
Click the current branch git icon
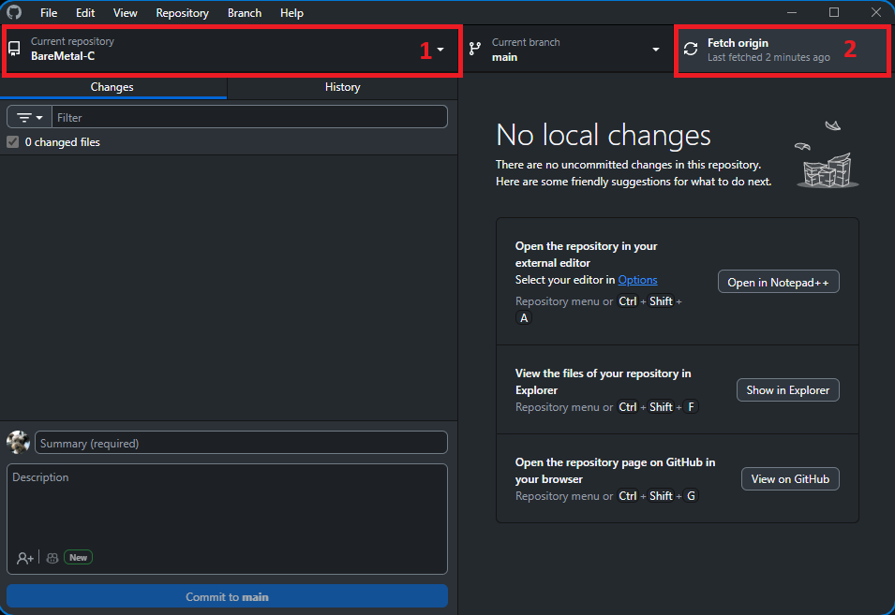(475, 50)
